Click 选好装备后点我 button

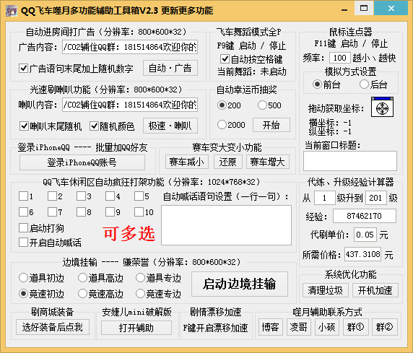tap(53, 327)
